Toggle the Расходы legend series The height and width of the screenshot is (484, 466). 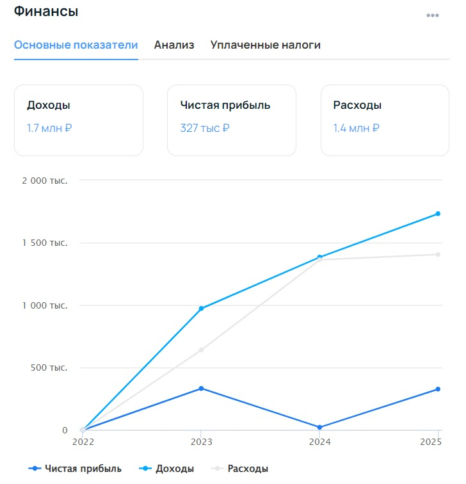(239, 469)
